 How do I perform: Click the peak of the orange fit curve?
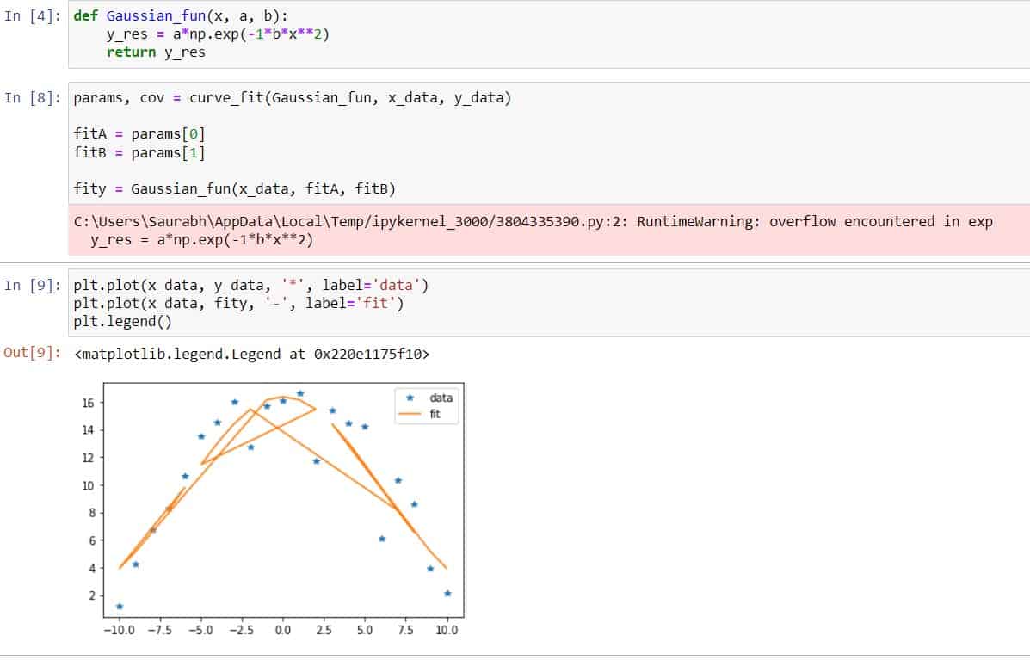coord(284,398)
